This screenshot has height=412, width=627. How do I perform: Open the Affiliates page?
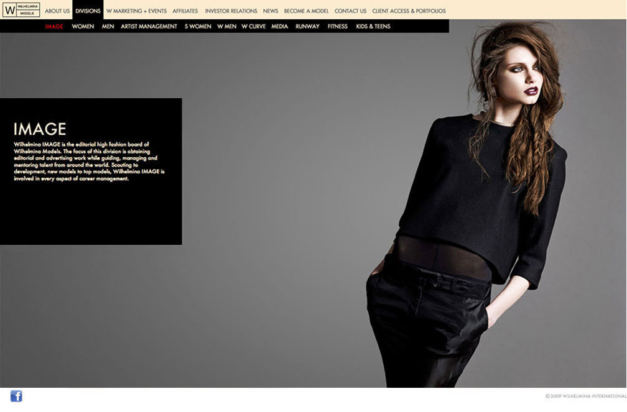click(185, 11)
